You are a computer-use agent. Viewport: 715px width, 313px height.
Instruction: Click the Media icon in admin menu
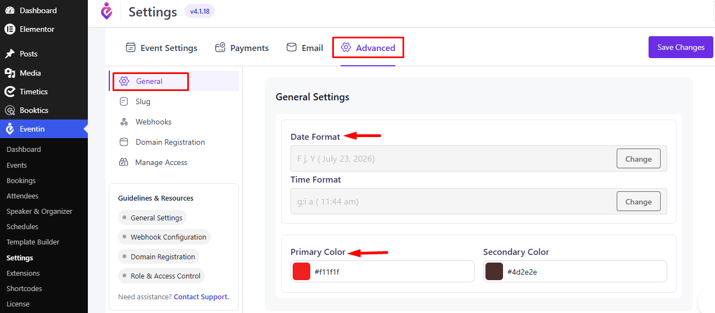pos(10,73)
